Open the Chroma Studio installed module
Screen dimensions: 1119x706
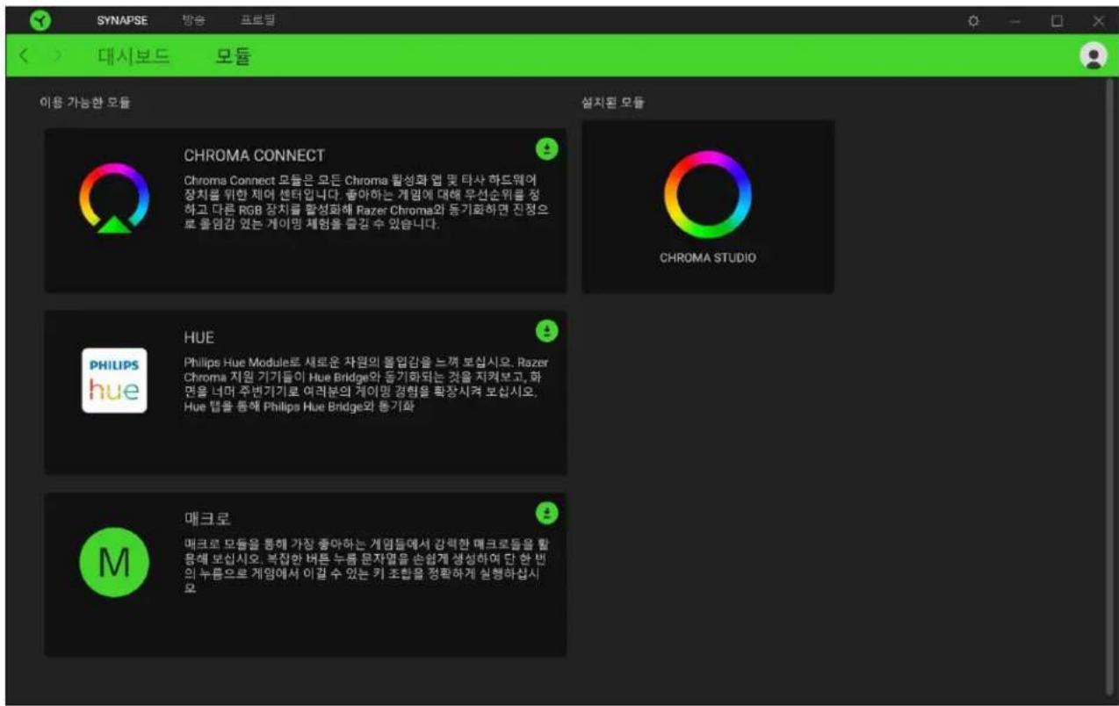pyautogui.click(x=708, y=207)
